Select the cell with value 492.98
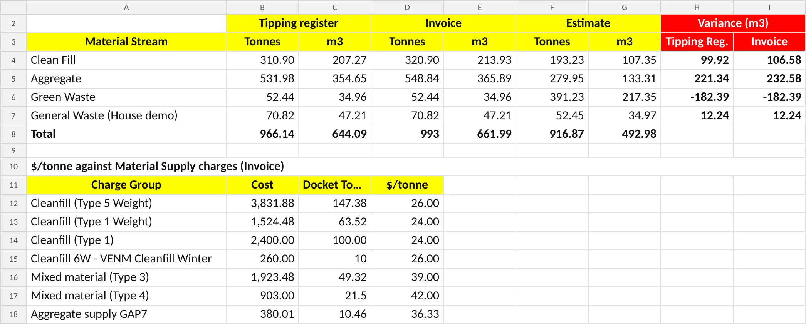The image size is (806, 324). (x=624, y=134)
